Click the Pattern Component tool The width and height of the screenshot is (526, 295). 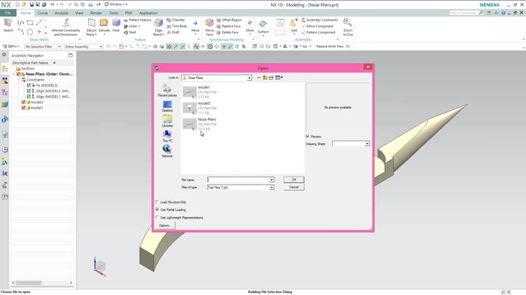pyautogui.click(x=318, y=33)
